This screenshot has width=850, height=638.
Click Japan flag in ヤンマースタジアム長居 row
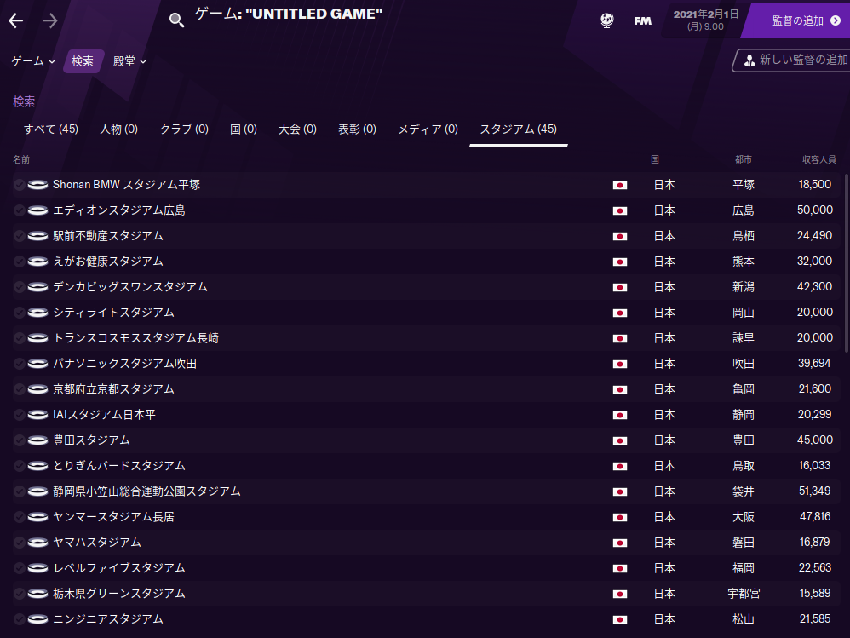[x=619, y=517]
